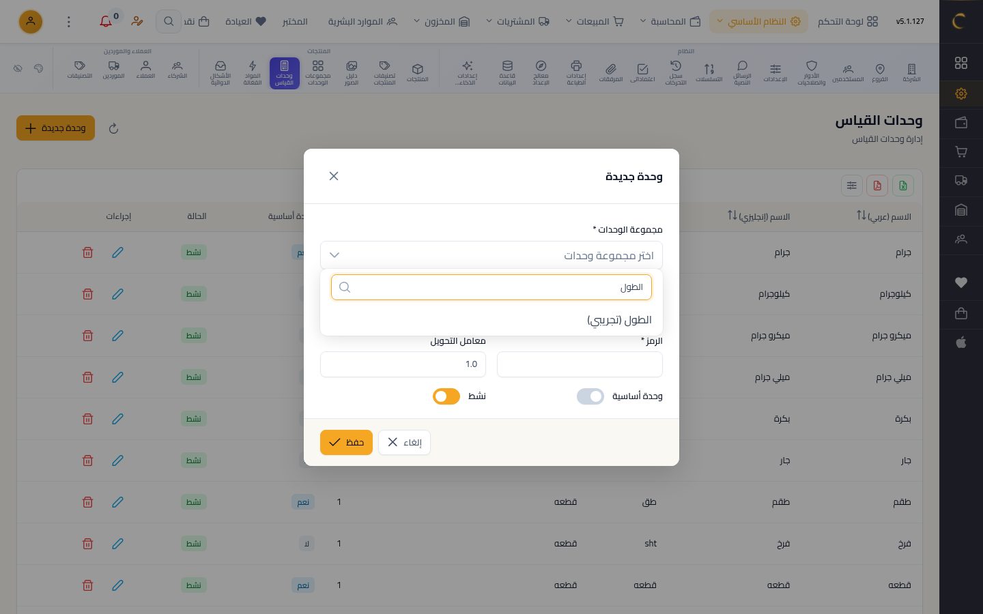Image resolution: width=983 pixels, height=614 pixels.
Task: Open الفروع (Branches) in the toolbar
Action: [880, 73]
